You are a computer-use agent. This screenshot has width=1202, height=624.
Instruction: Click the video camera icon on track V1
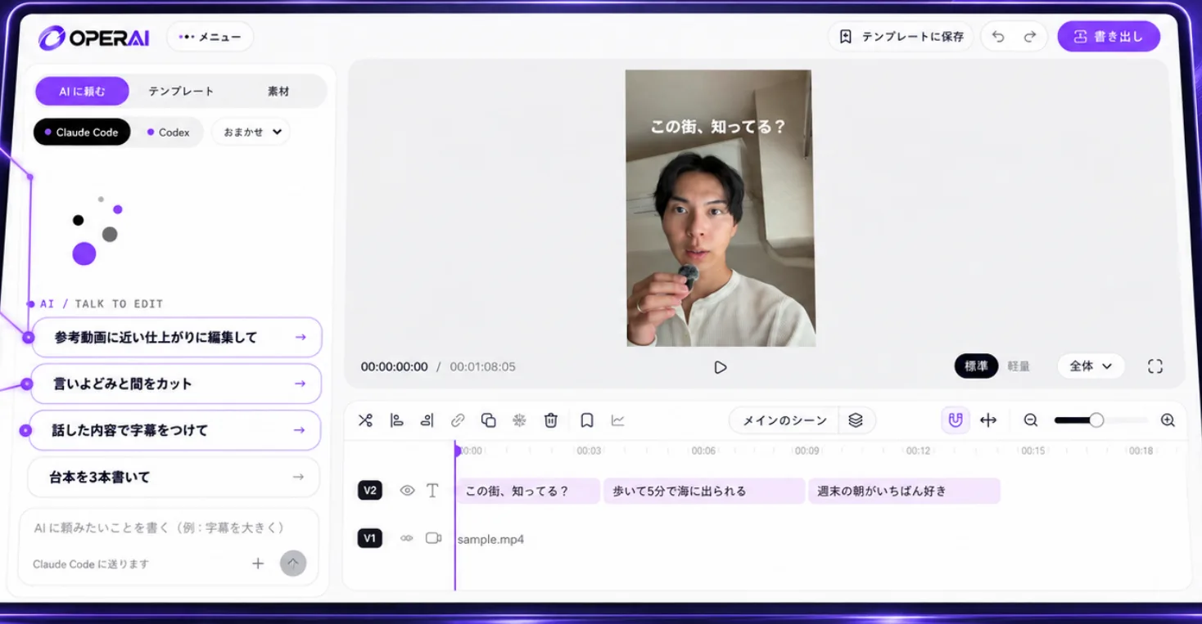(x=433, y=538)
